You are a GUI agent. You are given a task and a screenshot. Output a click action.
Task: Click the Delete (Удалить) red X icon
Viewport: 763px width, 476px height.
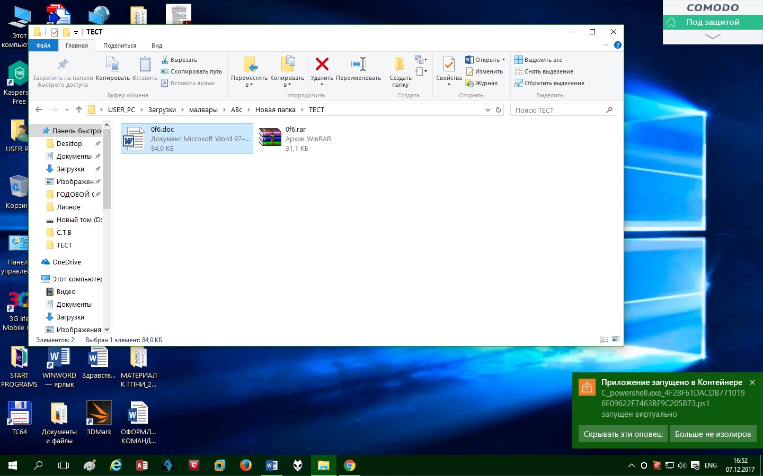tap(322, 65)
